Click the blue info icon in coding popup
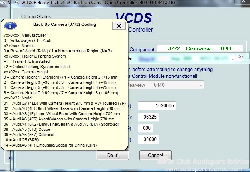This screenshot has width=250, height=172. 10,26
